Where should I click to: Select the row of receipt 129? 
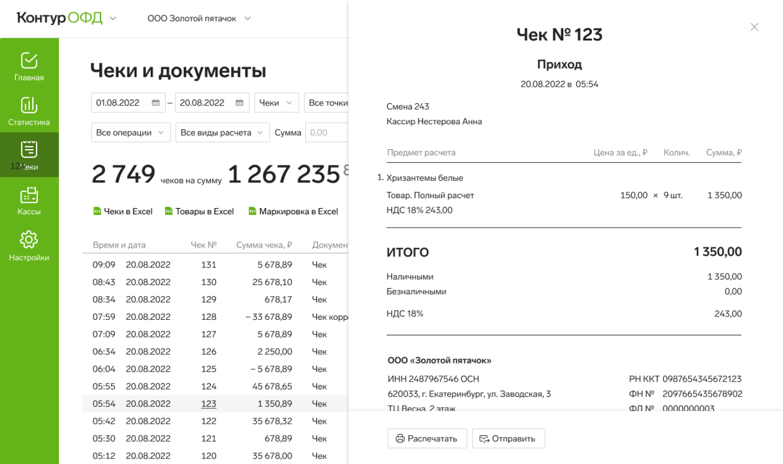click(x=216, y=299)
